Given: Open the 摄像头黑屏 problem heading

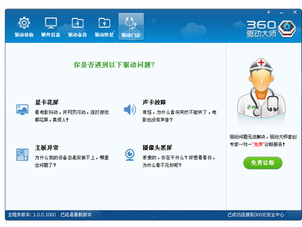Looking at the screenshot, I should pyautogui.click(x=157, y=148).
